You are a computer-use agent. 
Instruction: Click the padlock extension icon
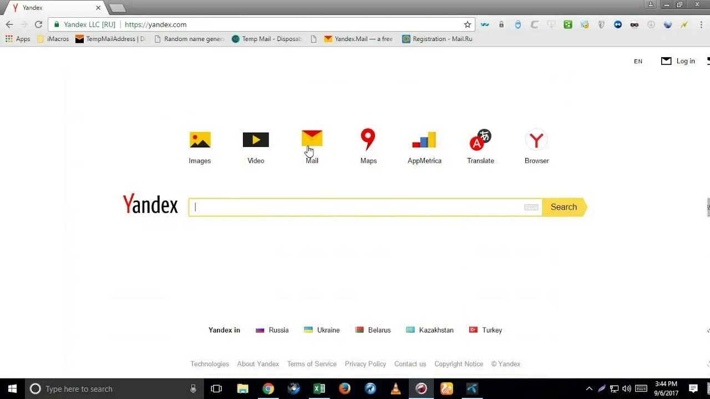click(x=501, y=24)
